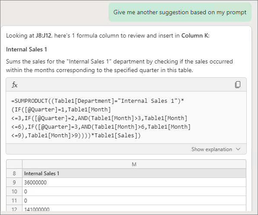258x215 pixels.
Task: Expand the Show explanation chevron
Action: (x=238, y=149)
